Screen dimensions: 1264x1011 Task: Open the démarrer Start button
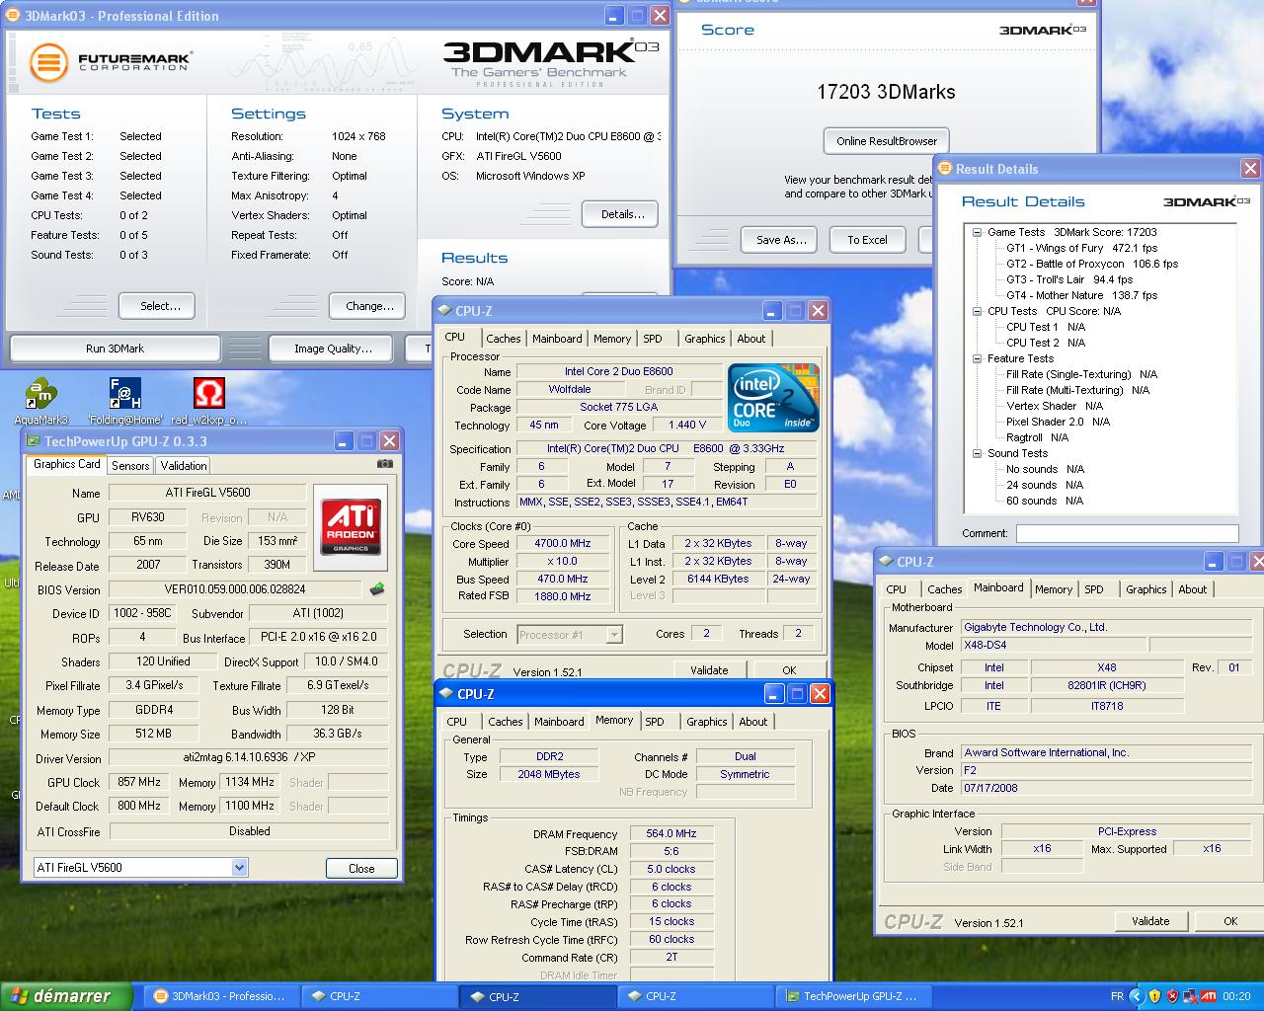pos(66,996)
